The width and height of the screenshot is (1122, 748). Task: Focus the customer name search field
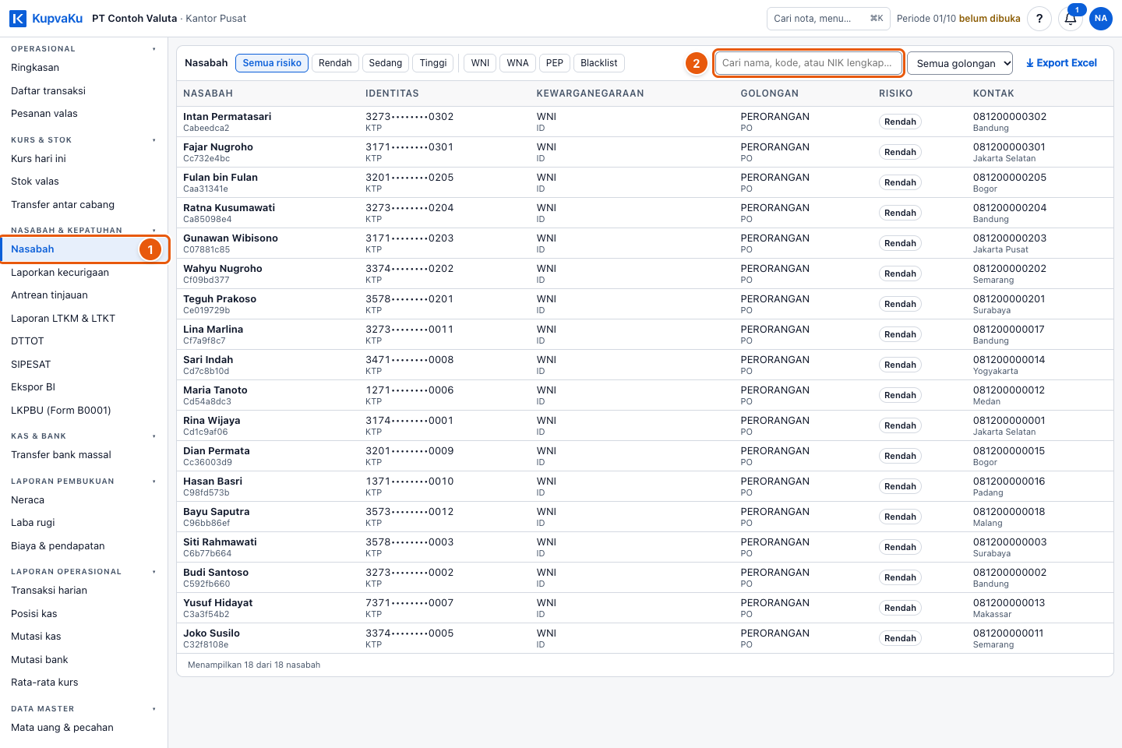(809, 63)
